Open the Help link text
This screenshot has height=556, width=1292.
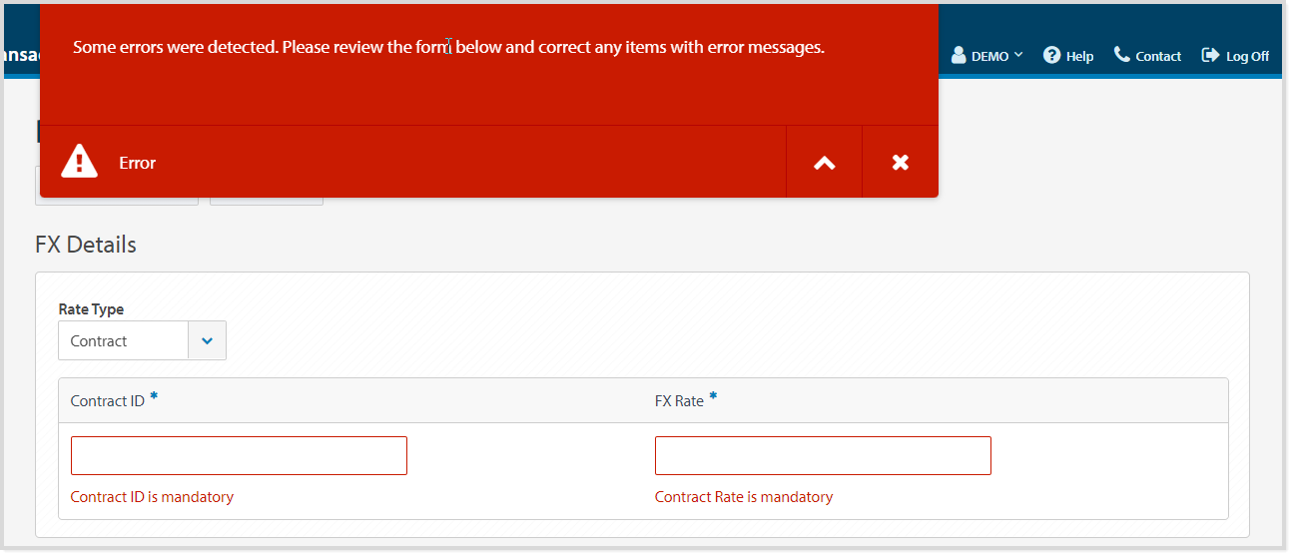1079,57
